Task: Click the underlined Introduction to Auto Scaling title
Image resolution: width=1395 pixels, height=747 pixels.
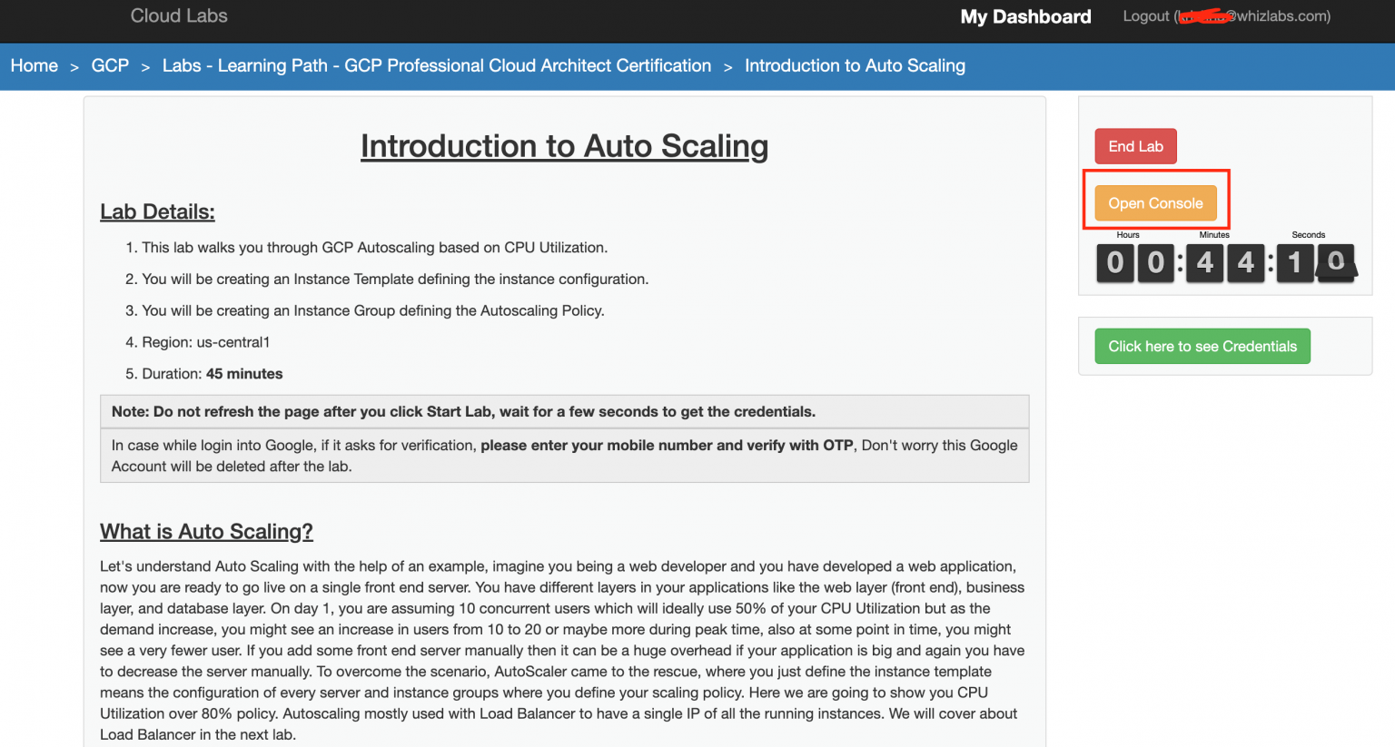Action: (x=564, y=146)
